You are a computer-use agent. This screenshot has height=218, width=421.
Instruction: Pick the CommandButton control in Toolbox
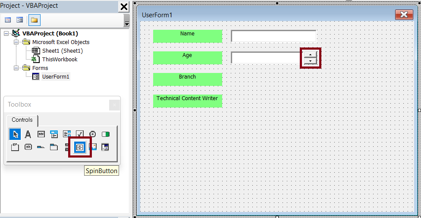point(28,147)
